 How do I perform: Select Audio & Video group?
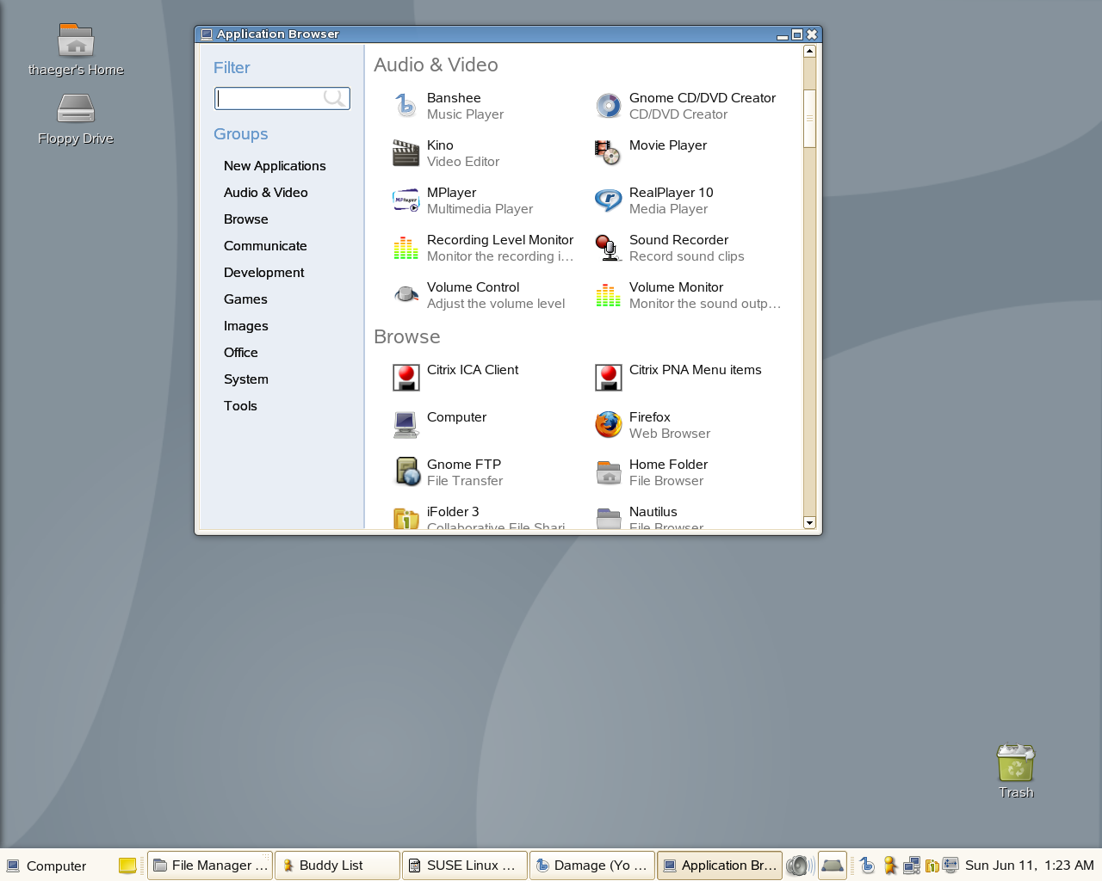point(266,193)
